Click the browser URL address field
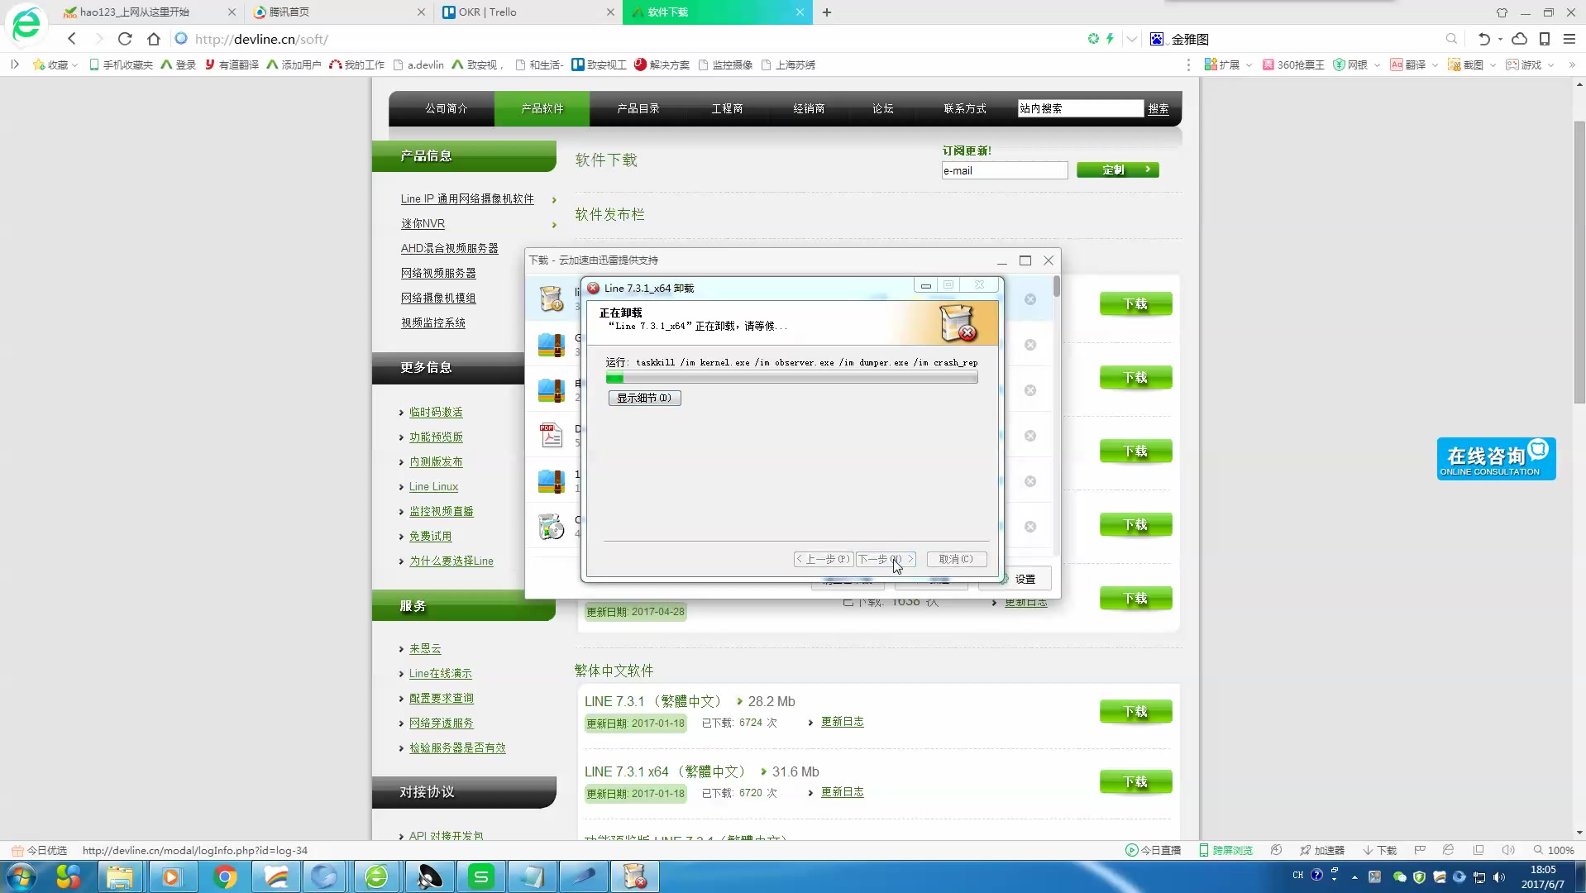This screenshot has height=893, width=1586. point(628,39)
